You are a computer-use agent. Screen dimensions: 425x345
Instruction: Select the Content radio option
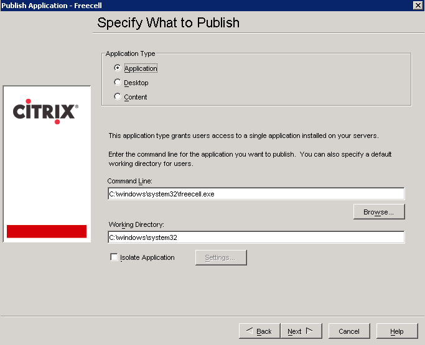coord(118,96)
